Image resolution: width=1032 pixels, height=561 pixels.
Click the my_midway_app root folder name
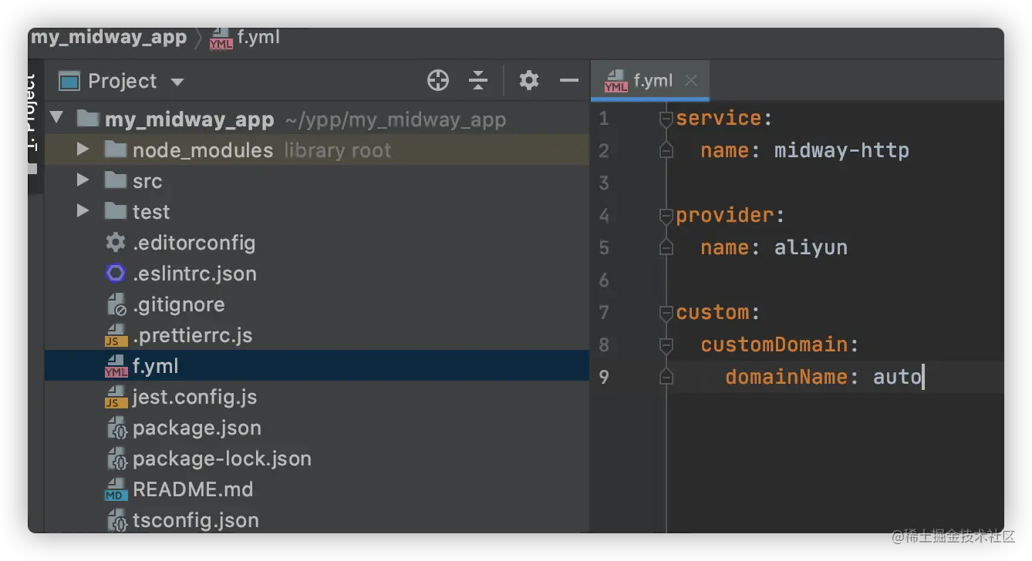pyautogui.click(x=189, y=119)
